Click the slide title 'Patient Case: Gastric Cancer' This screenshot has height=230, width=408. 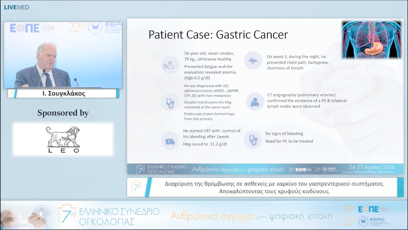pos(218,35)
